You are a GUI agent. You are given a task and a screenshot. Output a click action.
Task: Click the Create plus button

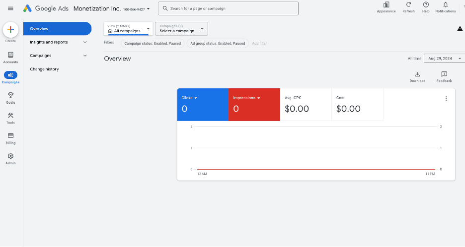coord(10,30)
